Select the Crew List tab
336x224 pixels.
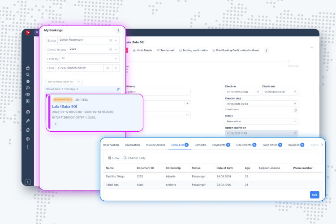point(180,145)
